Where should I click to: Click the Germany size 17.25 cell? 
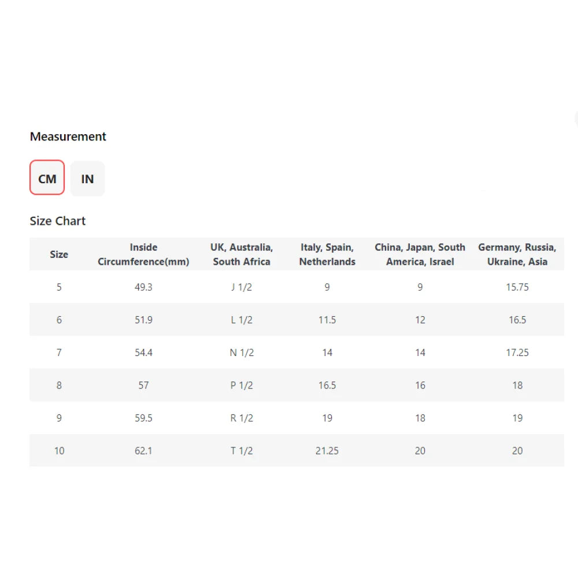(x=517, y=353)
